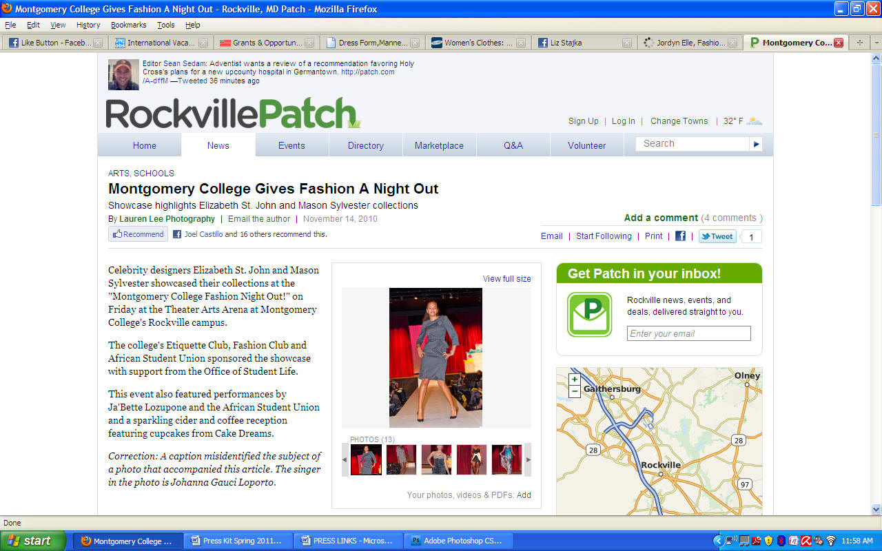882x551 pixels.
Task: Switch to the International Vaca... tab
Action: (x=161, y=43)
